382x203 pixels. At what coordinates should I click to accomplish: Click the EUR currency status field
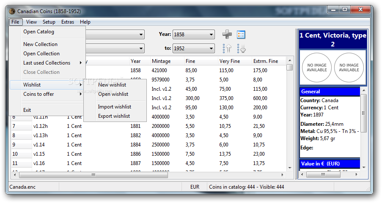pos(195,187)
